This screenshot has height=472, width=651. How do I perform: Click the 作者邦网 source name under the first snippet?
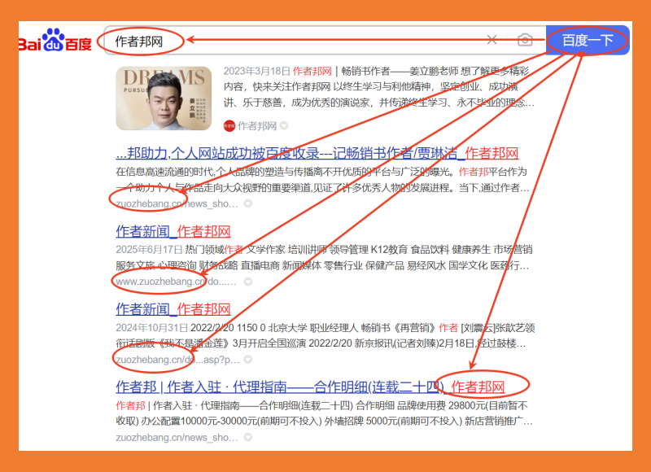tap(257, 126)
